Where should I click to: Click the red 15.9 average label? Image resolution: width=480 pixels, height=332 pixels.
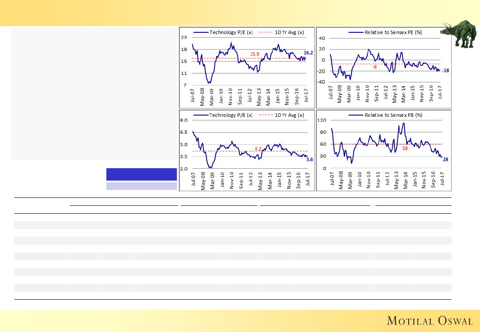tap(255, 54)
